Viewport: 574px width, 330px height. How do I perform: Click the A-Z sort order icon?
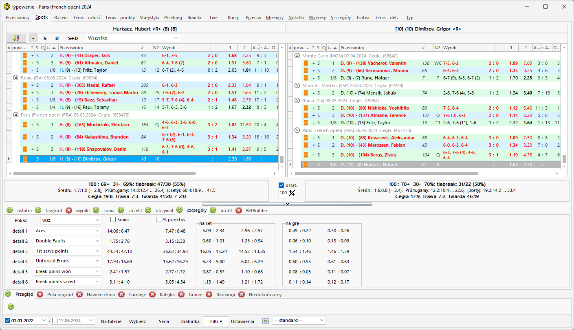pos(16,38)
